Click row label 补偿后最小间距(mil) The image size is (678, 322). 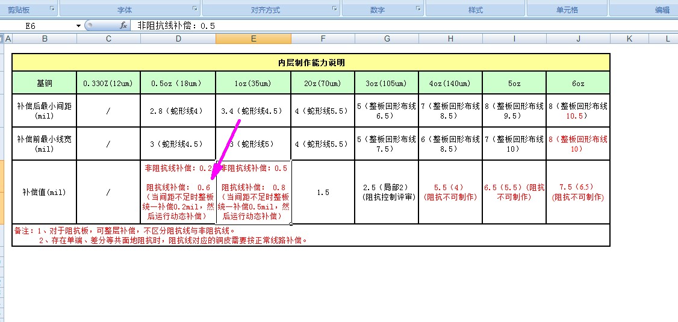coord(45,111)
